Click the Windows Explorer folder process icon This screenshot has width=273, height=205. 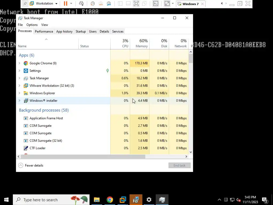pyautogui.click(x=26, y=93)
